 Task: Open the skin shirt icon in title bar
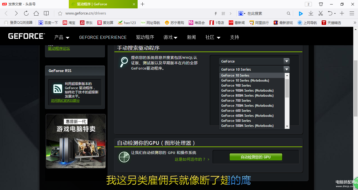(321, 4)
